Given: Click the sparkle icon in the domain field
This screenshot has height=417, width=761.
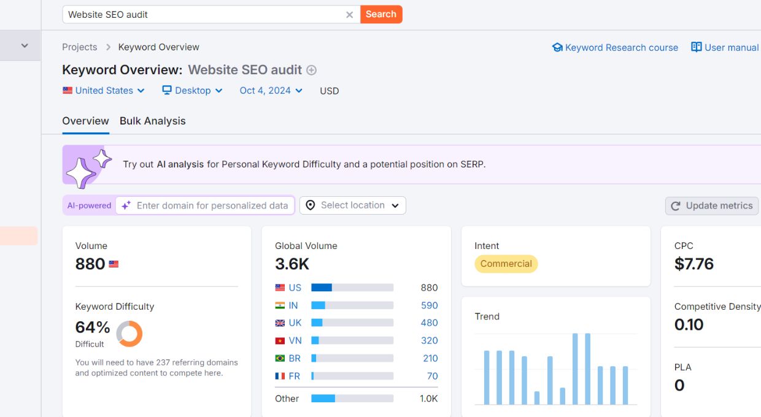Looking at the screenshot, I should pyautogui.click(x=125, y=205).
